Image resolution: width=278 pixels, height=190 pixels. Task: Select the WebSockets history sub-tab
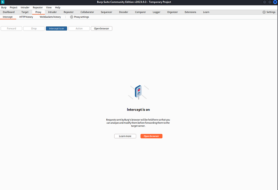click(x=50, y=17)
